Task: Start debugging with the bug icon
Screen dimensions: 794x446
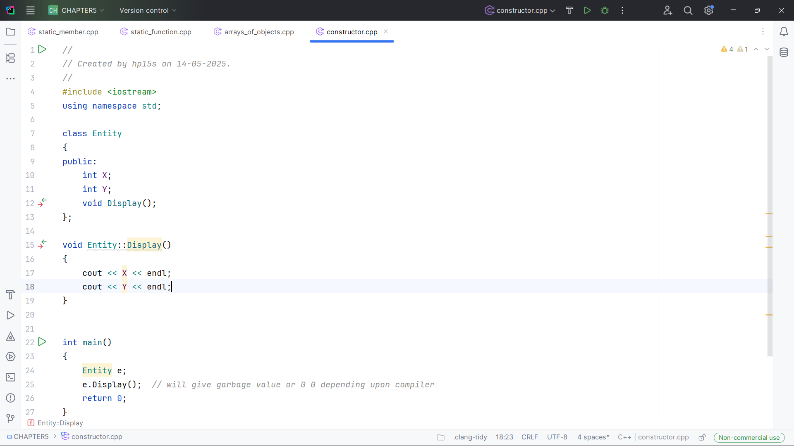Action: (x=605, y=10)
